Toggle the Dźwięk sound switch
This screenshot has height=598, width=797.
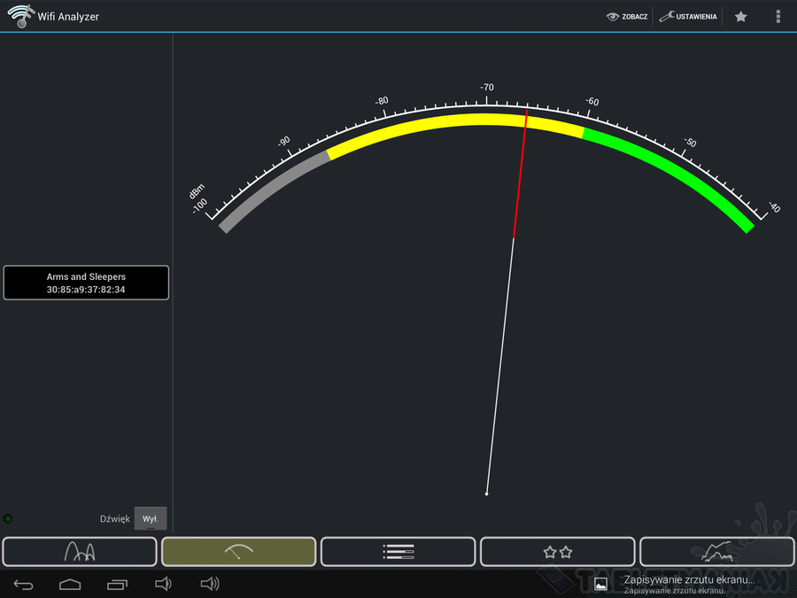click(x=150, y=518)
